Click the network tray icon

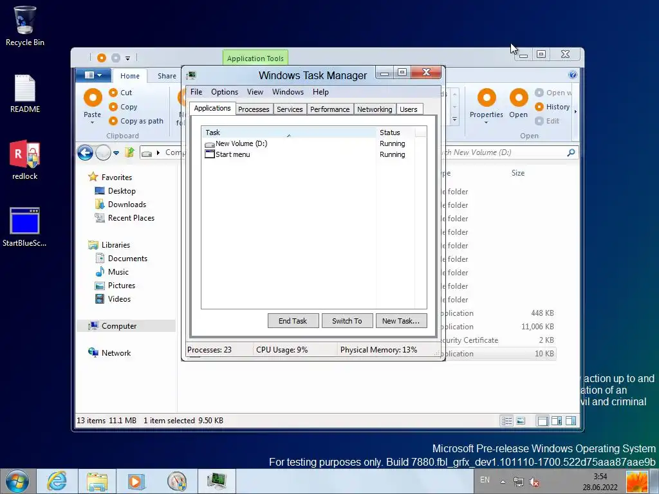pyautogui.click(x=519, y=482)
